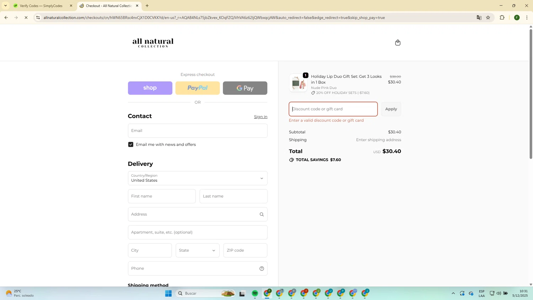Click the Total amount $30.40
Image resolution: width=533 pixels, height=300 pixels.
pyautogui.click(x=392, y=151)
